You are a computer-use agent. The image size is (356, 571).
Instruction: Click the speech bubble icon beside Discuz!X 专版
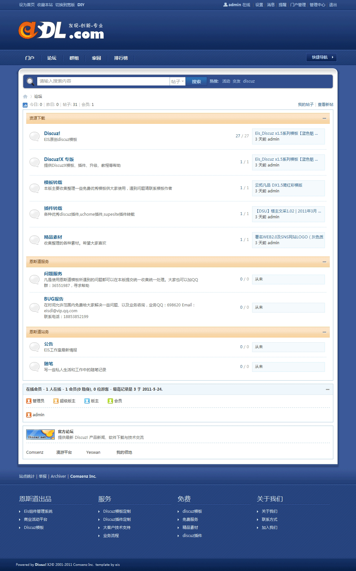point(34,162)
